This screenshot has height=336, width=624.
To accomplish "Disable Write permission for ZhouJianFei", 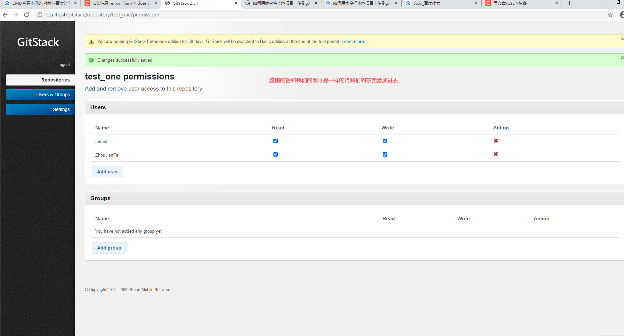I will coord(385,154).
